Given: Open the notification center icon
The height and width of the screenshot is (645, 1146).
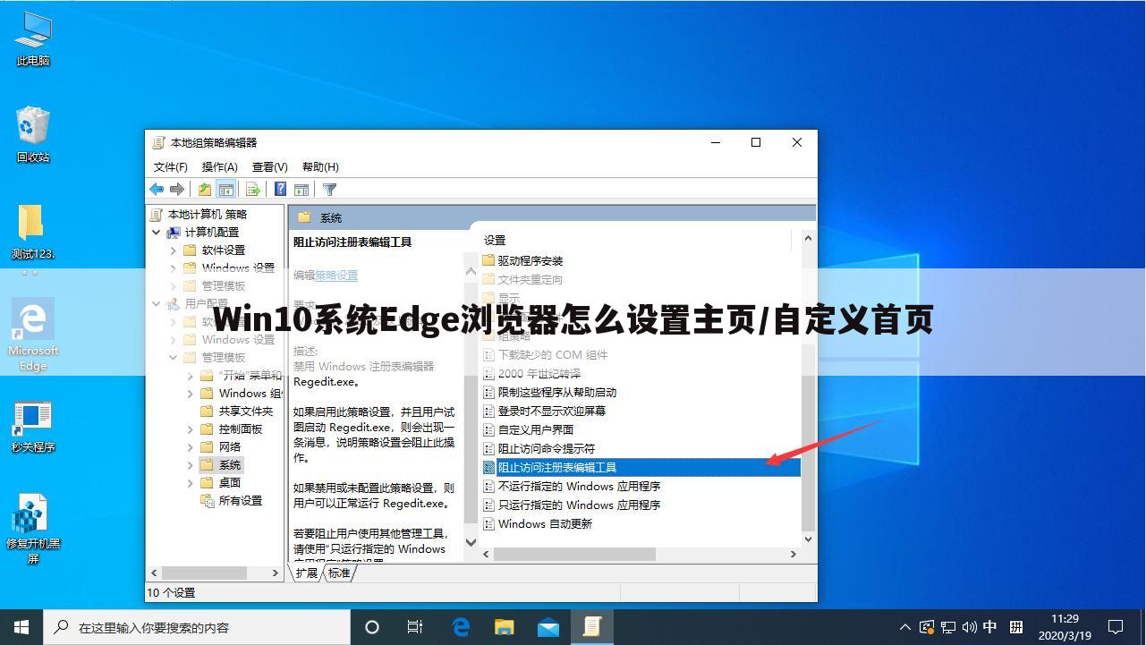Looking at the screenshot, I should coord(1116,627).
